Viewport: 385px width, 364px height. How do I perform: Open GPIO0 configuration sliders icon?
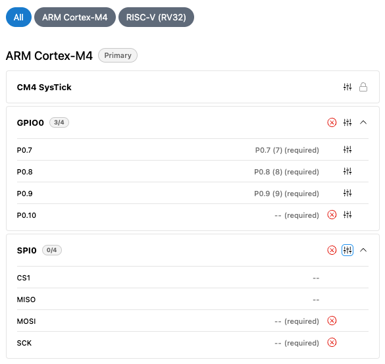(347, 122)
